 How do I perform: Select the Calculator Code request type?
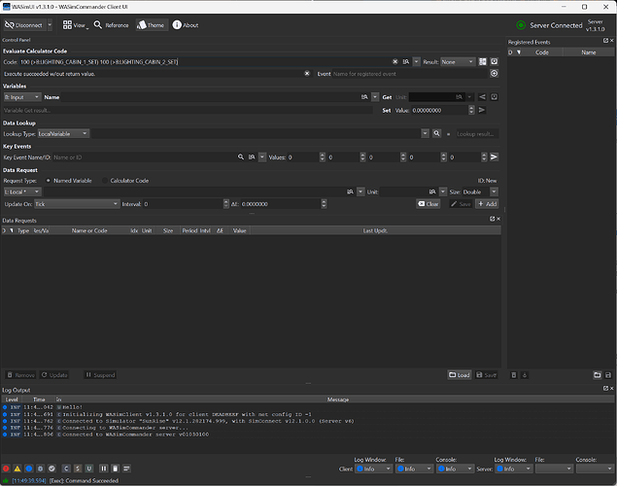[x=125, y=181]
